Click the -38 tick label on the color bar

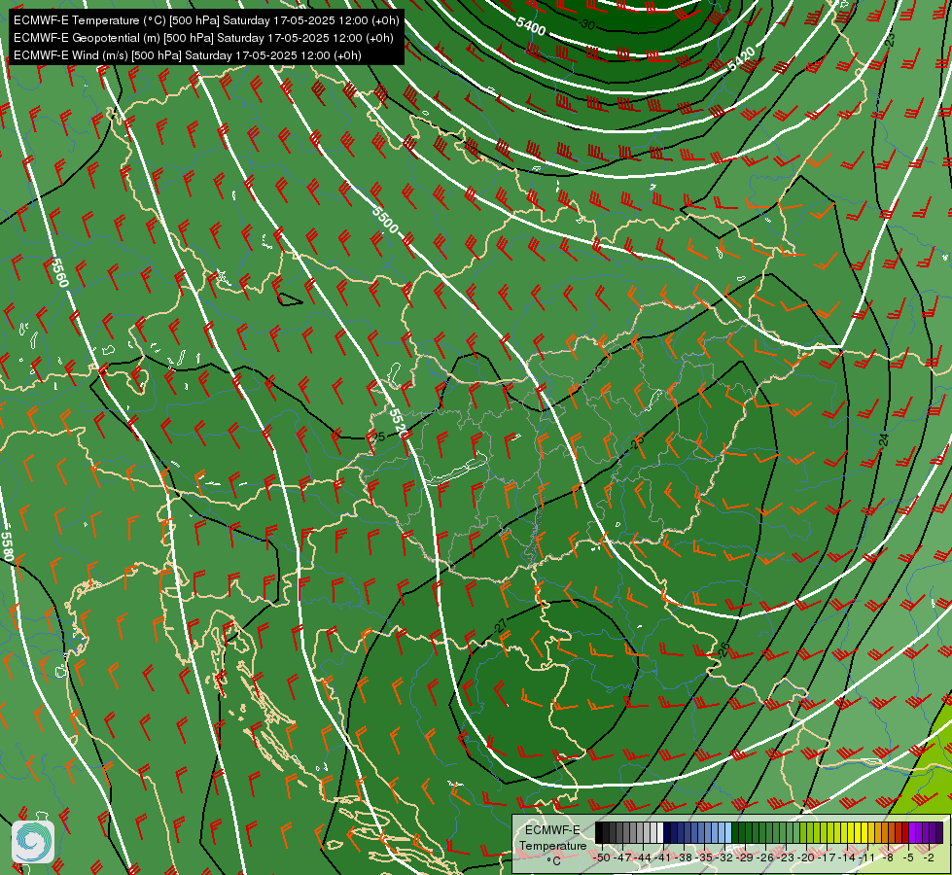click(x=684, y=857)
